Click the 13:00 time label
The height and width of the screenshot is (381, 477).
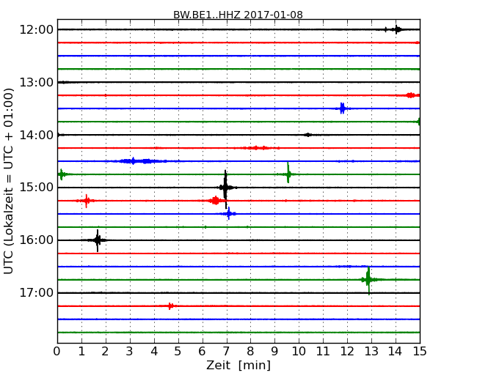(x=36, y=82)
